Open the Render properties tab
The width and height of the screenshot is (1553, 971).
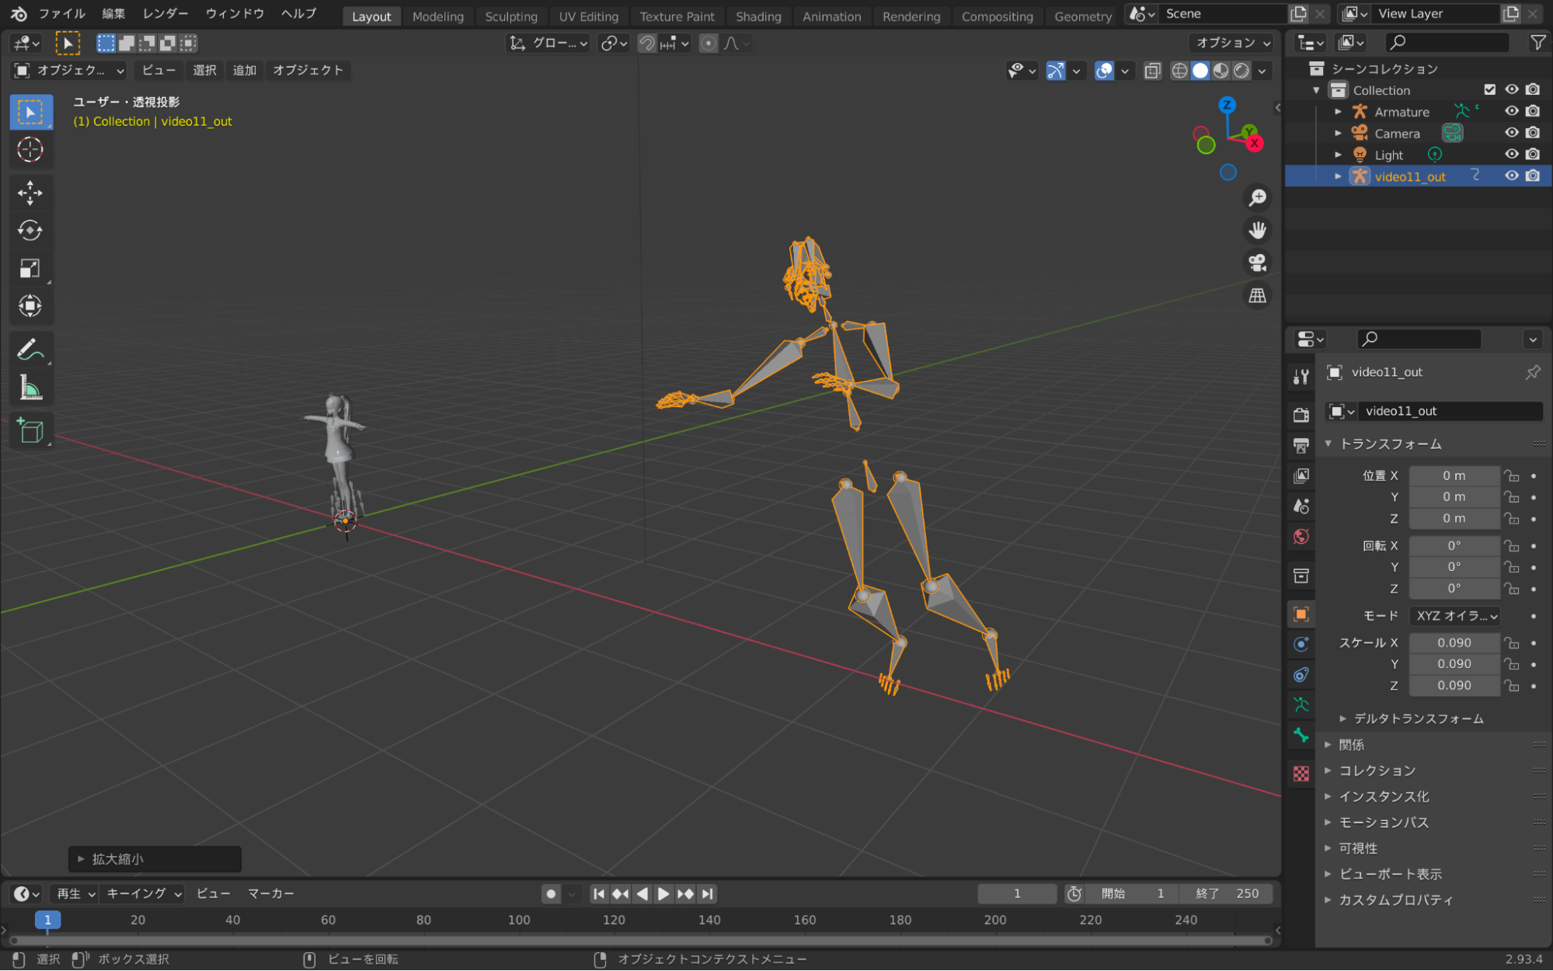[x=1301, y=415]
